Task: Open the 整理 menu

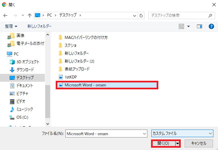Action: coord(11,26)
